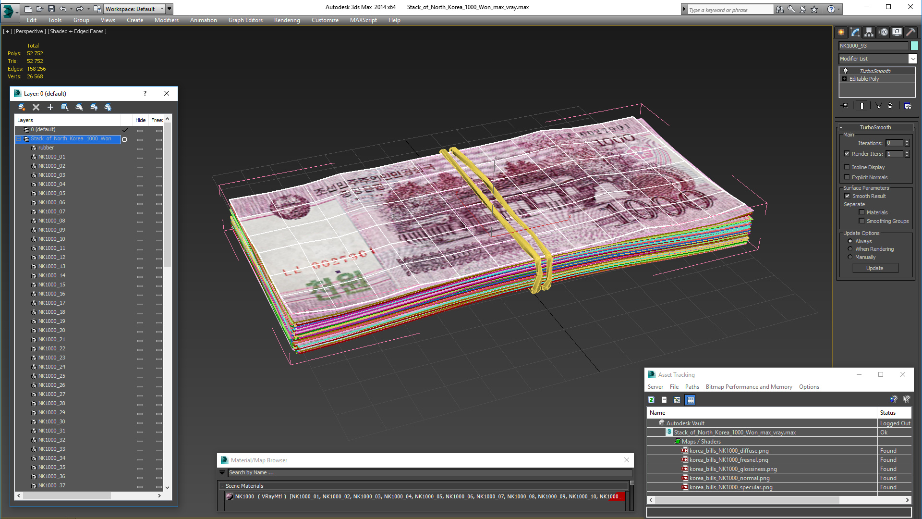922x519 pixels.
Task: Open the Graph Editors menu
Action: point(245,20)
